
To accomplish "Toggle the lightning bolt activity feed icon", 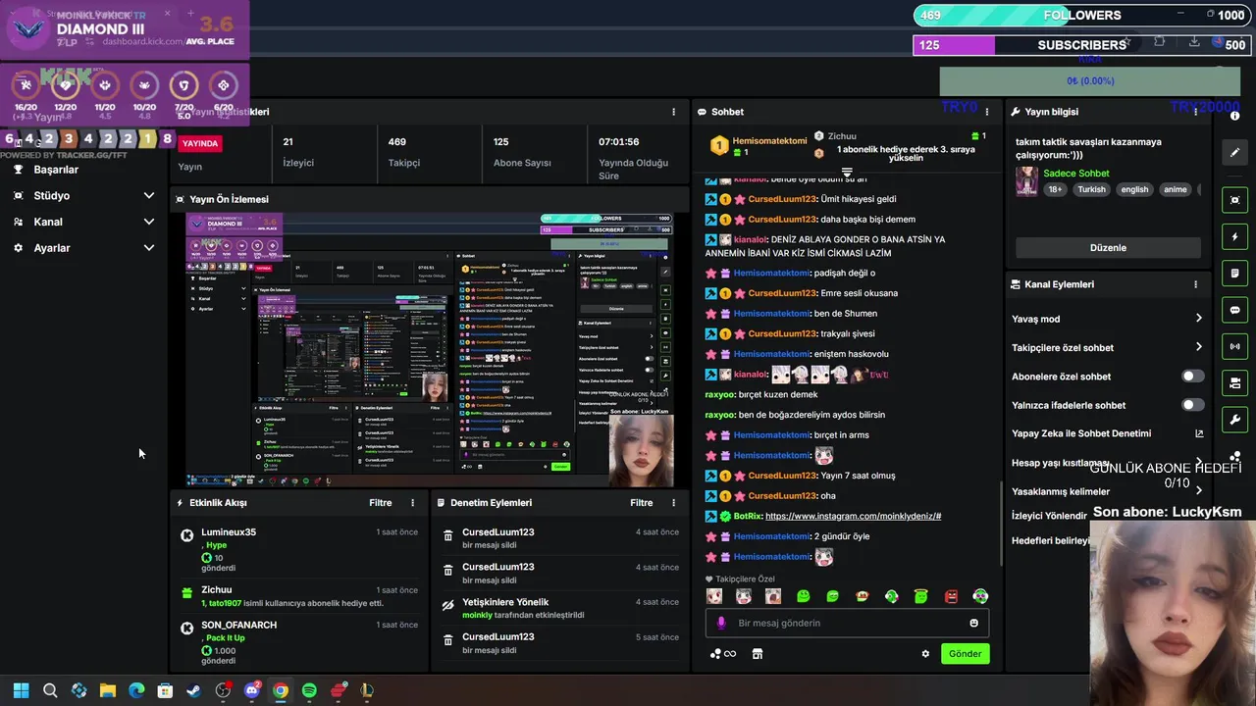I will click(1234, 236).
